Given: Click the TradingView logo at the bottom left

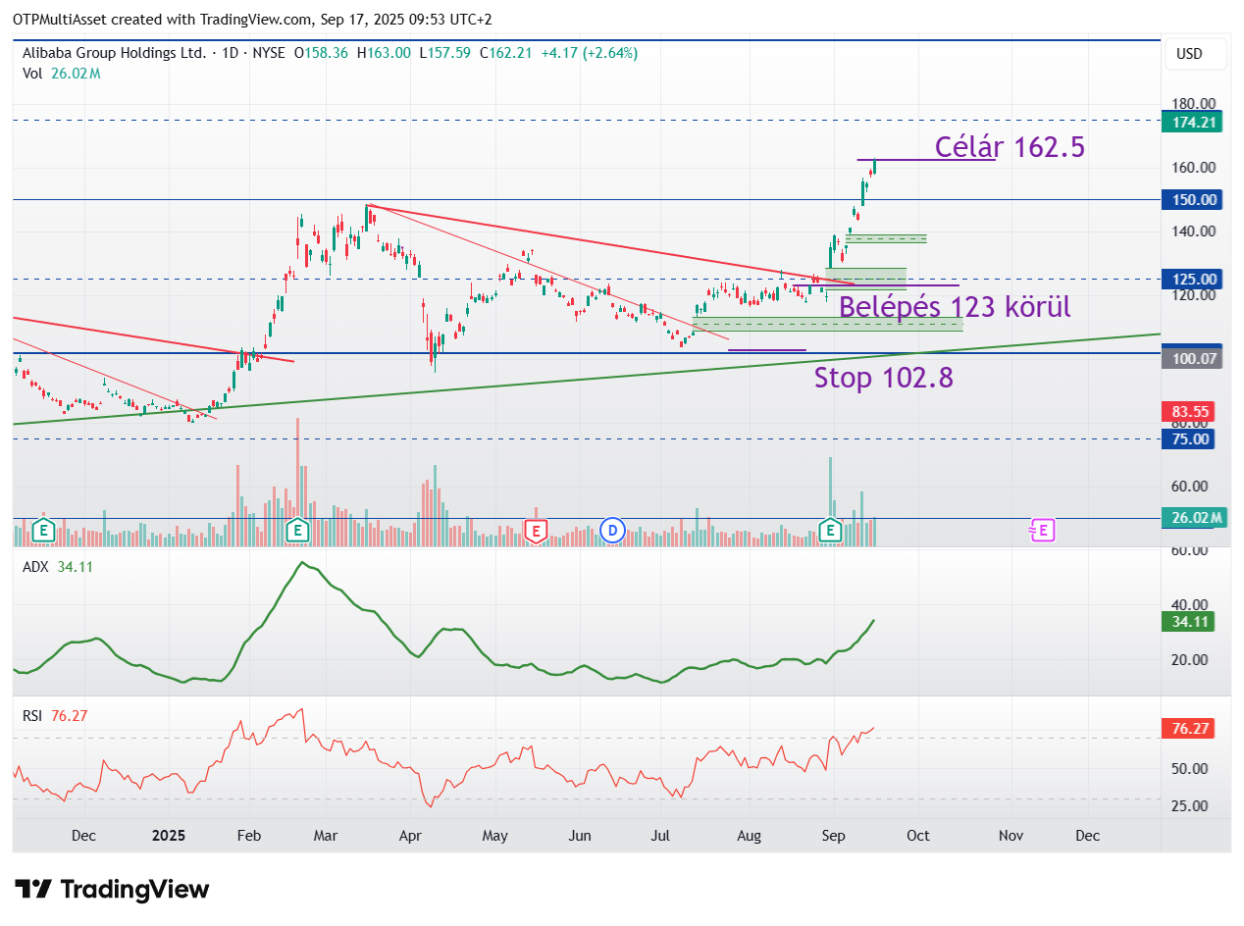Looking at the screenshot, I should pyautogui.click(x=113, y=890).
